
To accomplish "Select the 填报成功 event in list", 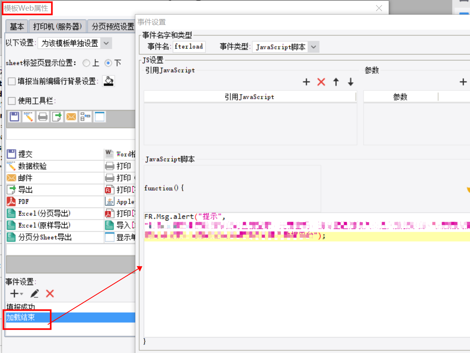I will [x=70, y=307].
